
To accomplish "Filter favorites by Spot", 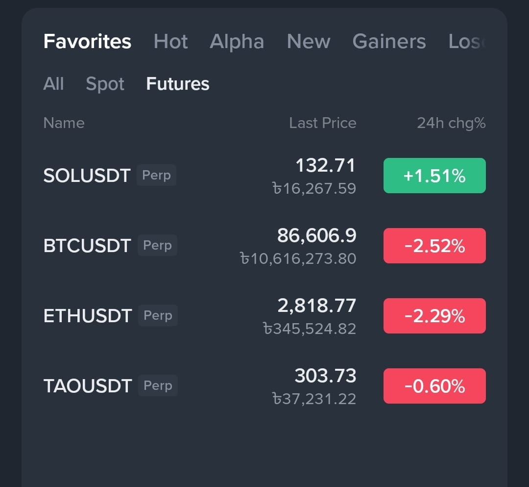I will pos(105,84).
